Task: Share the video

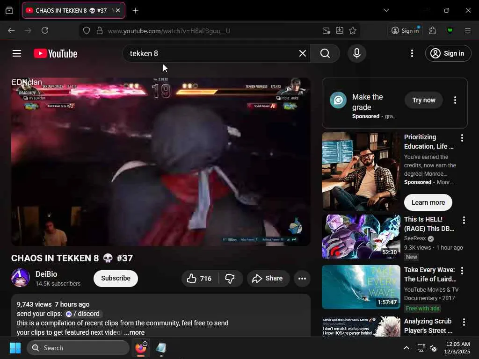Action: 268,279
